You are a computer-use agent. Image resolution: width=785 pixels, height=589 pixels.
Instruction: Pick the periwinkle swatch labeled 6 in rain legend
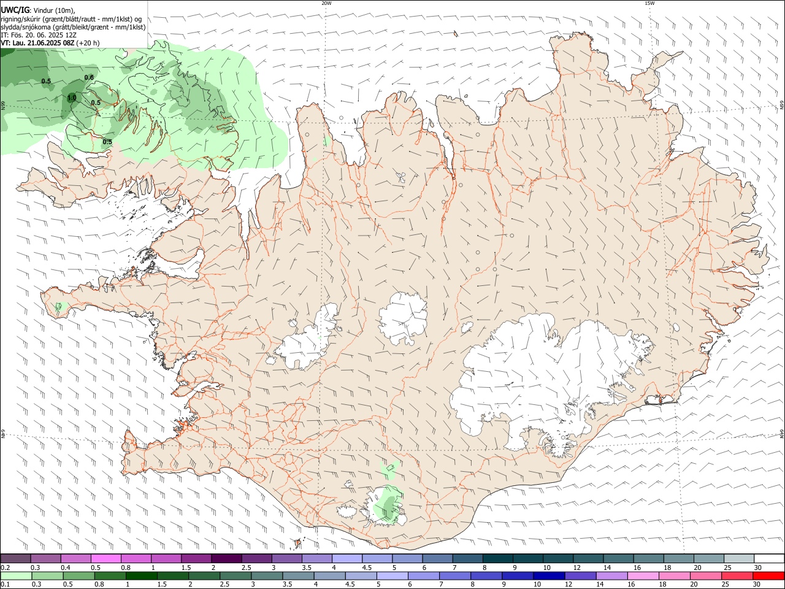tap(423, 576)
